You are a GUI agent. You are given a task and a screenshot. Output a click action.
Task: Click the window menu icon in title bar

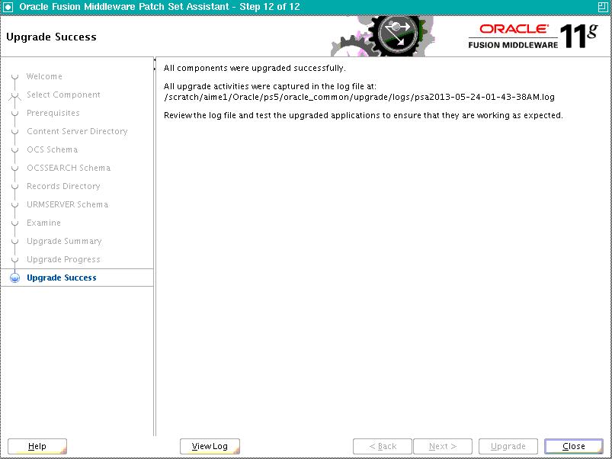coord(7,7)
